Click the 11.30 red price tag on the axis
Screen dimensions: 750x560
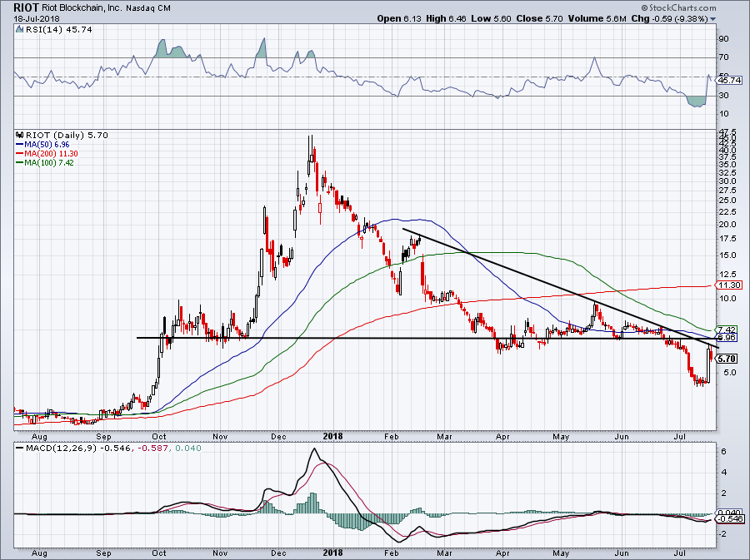(x=730, y=285)
